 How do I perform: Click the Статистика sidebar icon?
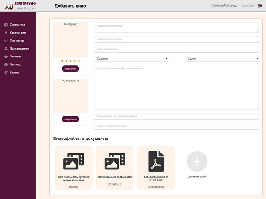(6, 25)
